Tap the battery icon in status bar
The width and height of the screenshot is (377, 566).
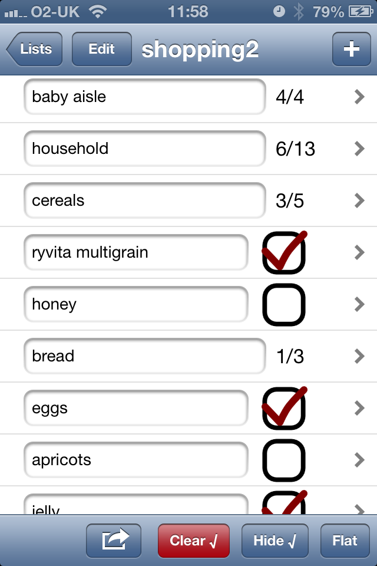(359, 11)
